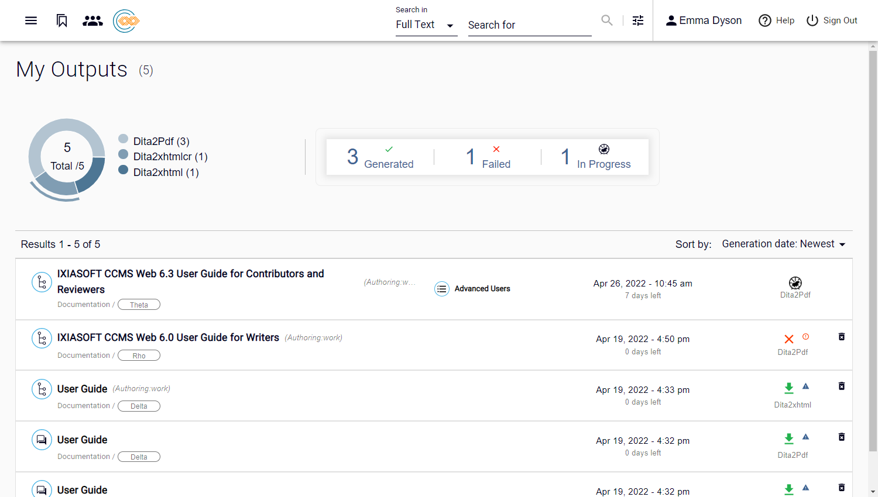This screenshot has height=497, width=878.
Task: Open Search in Full Text dropdown
Action: tap(426, 25)
